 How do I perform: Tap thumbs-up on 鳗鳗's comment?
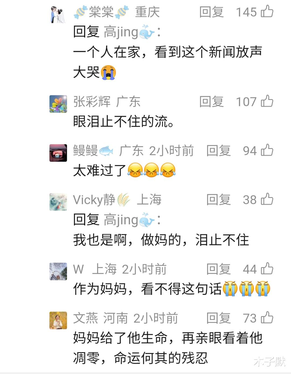(267, 150)
